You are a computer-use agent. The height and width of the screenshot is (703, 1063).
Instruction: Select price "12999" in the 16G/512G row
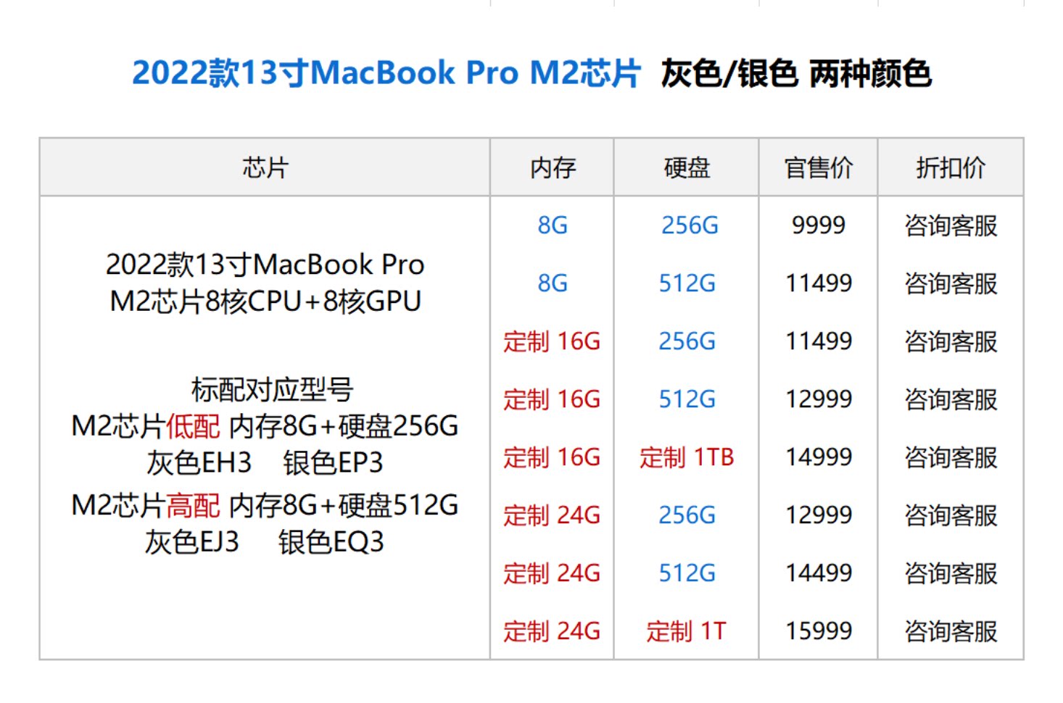pyautogui.click(x=819, y=399)
